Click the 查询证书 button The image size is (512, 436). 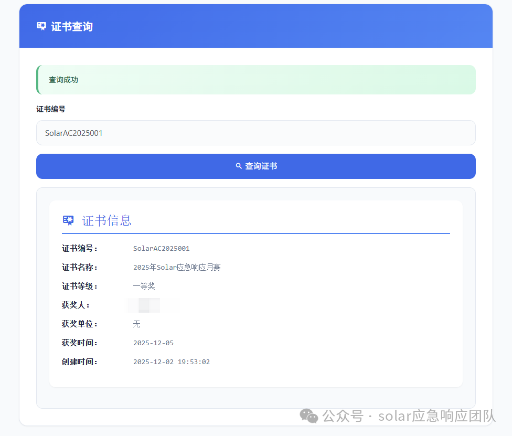coord(255,166)
